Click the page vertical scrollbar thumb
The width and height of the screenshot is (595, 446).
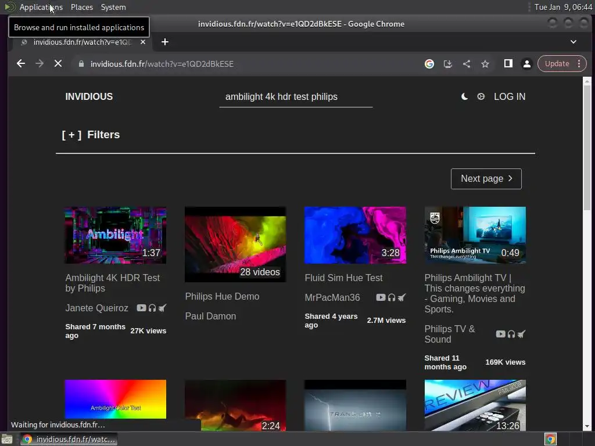587,148
